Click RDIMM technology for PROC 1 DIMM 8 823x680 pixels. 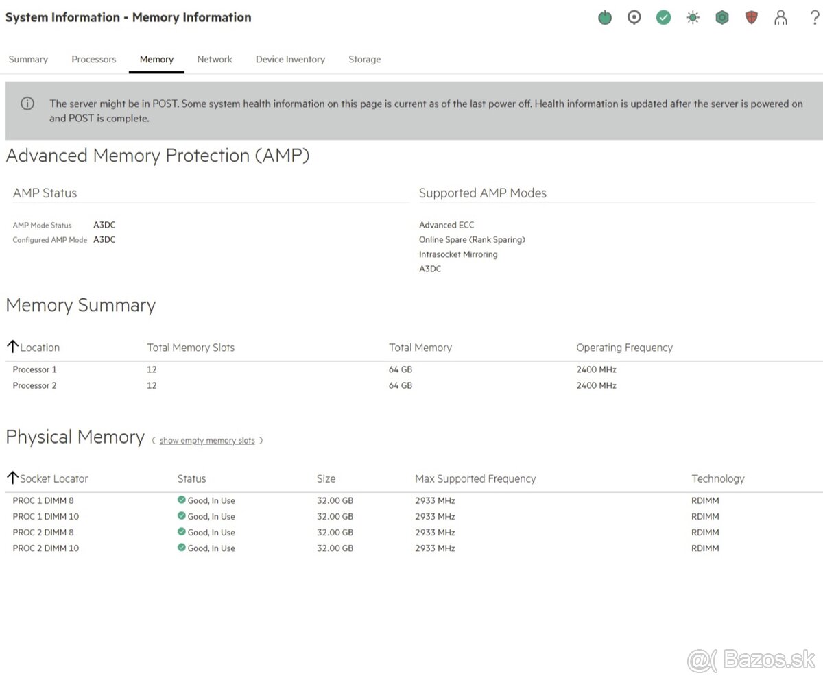[705, 500]
